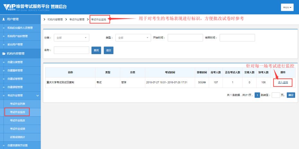This screenshot has width=299, height=149.
Task: Click the 考试作业管理 breadcrumb
Action: tap(77, 19)
